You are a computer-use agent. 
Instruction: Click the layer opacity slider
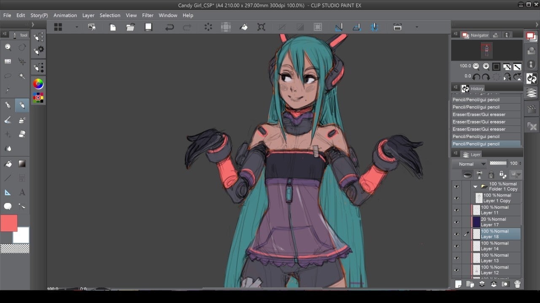coord(498,163)
